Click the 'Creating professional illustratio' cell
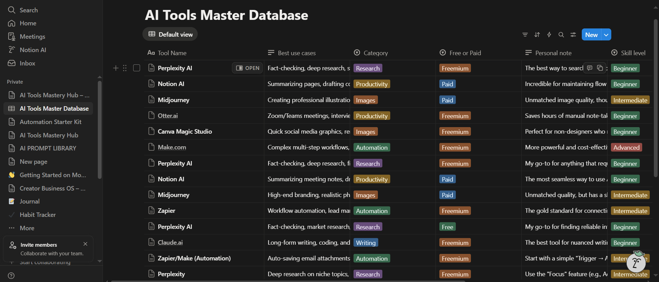The image size is (659, 282). click(x=307, y=100)
